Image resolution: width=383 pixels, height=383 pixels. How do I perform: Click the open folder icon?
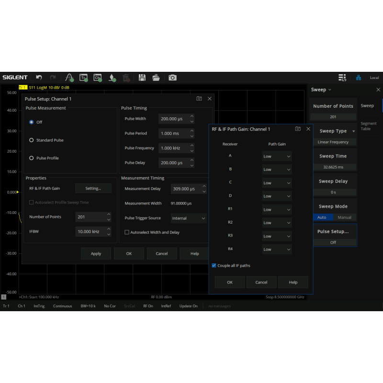[156, 77]
